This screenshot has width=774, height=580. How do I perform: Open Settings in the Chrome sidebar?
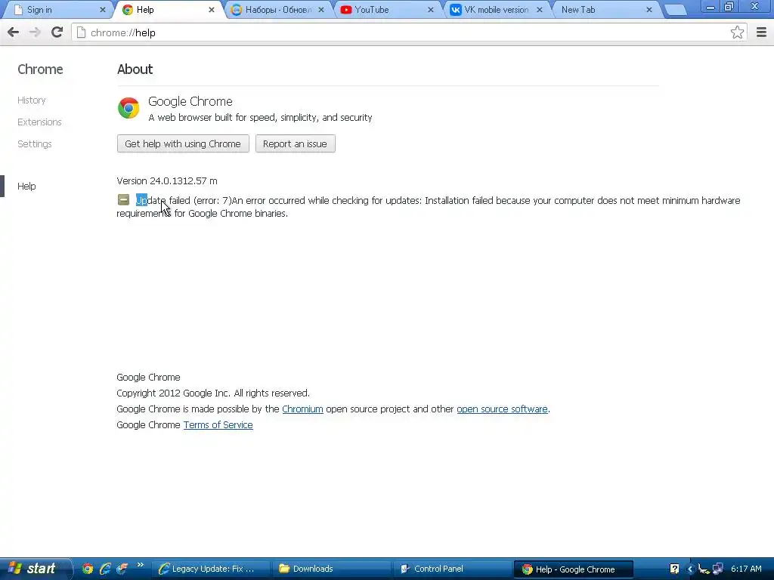pyautogui.click(x=35, y=144)
